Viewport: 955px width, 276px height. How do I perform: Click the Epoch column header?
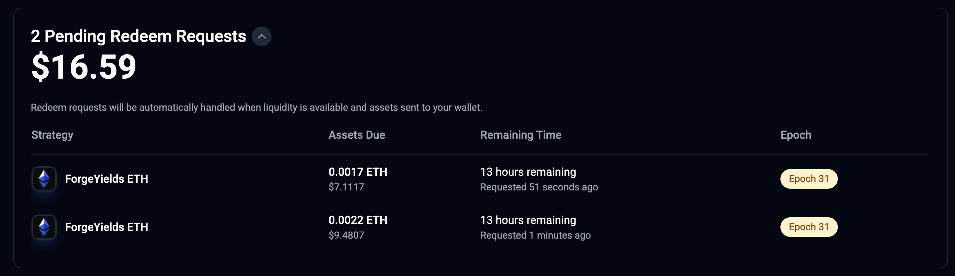(x=795, y=135)
